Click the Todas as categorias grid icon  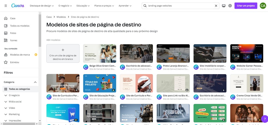[x=6, y=89]
